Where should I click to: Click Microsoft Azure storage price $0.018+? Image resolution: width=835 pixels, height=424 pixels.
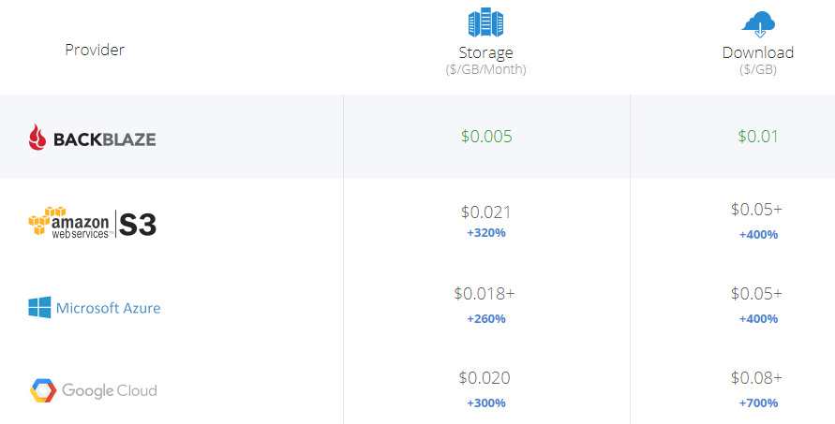(485, 294)
